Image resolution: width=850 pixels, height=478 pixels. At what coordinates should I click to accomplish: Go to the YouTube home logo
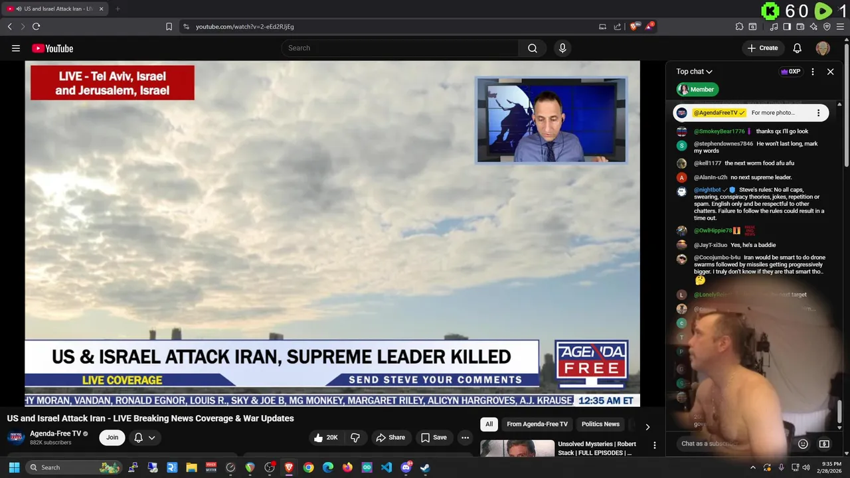pyautogui.click(x=52, y=48)
